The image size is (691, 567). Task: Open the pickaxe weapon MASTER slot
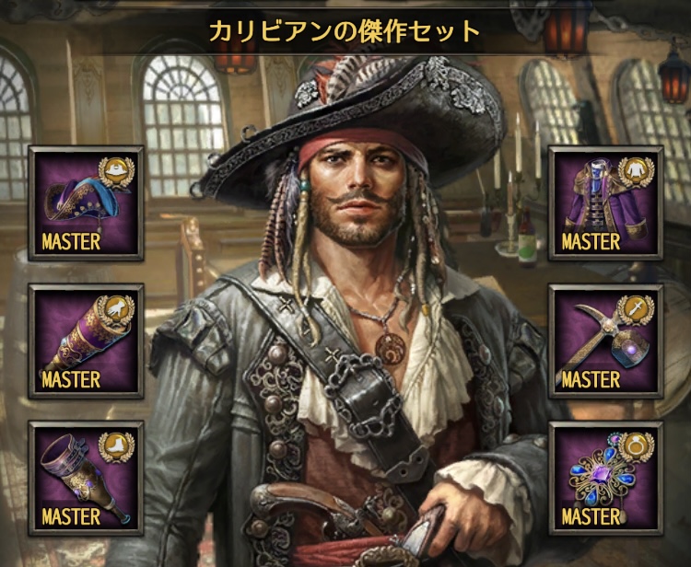(x=606, y=341)
